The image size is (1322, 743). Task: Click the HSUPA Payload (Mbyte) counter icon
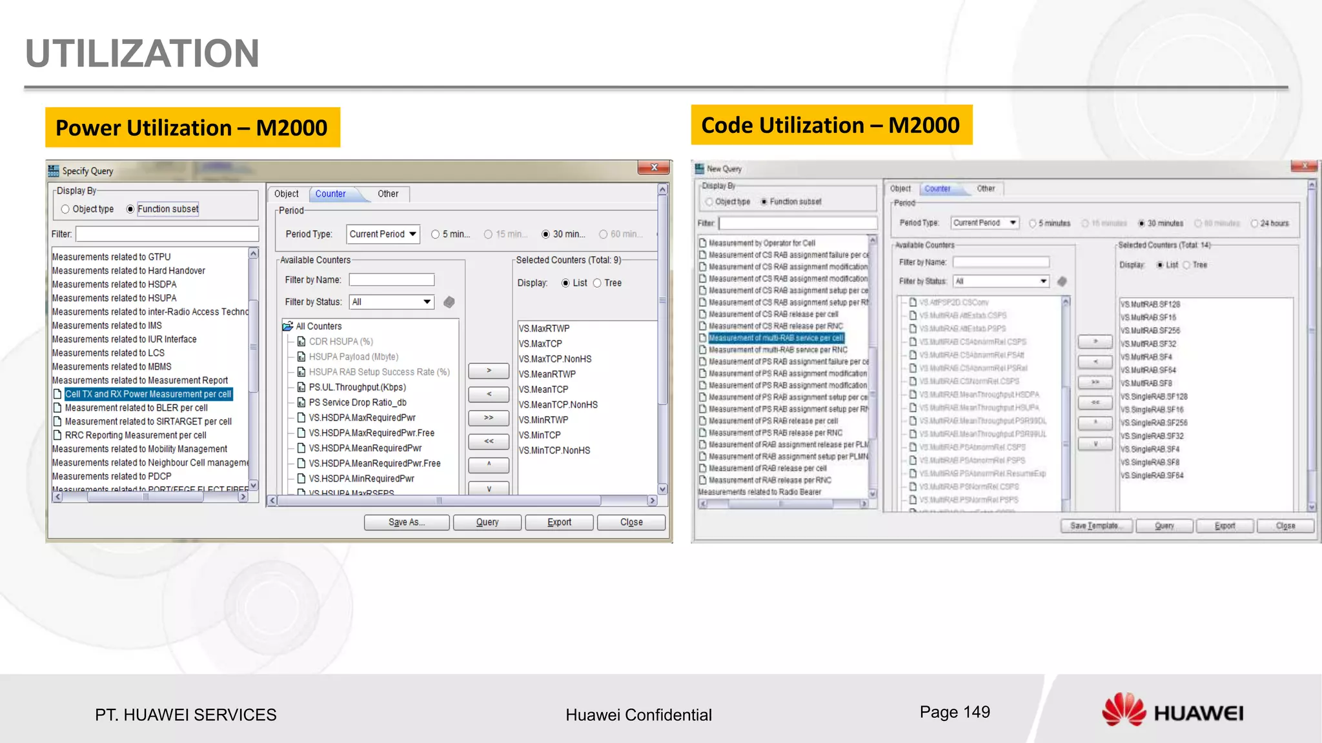301,357
